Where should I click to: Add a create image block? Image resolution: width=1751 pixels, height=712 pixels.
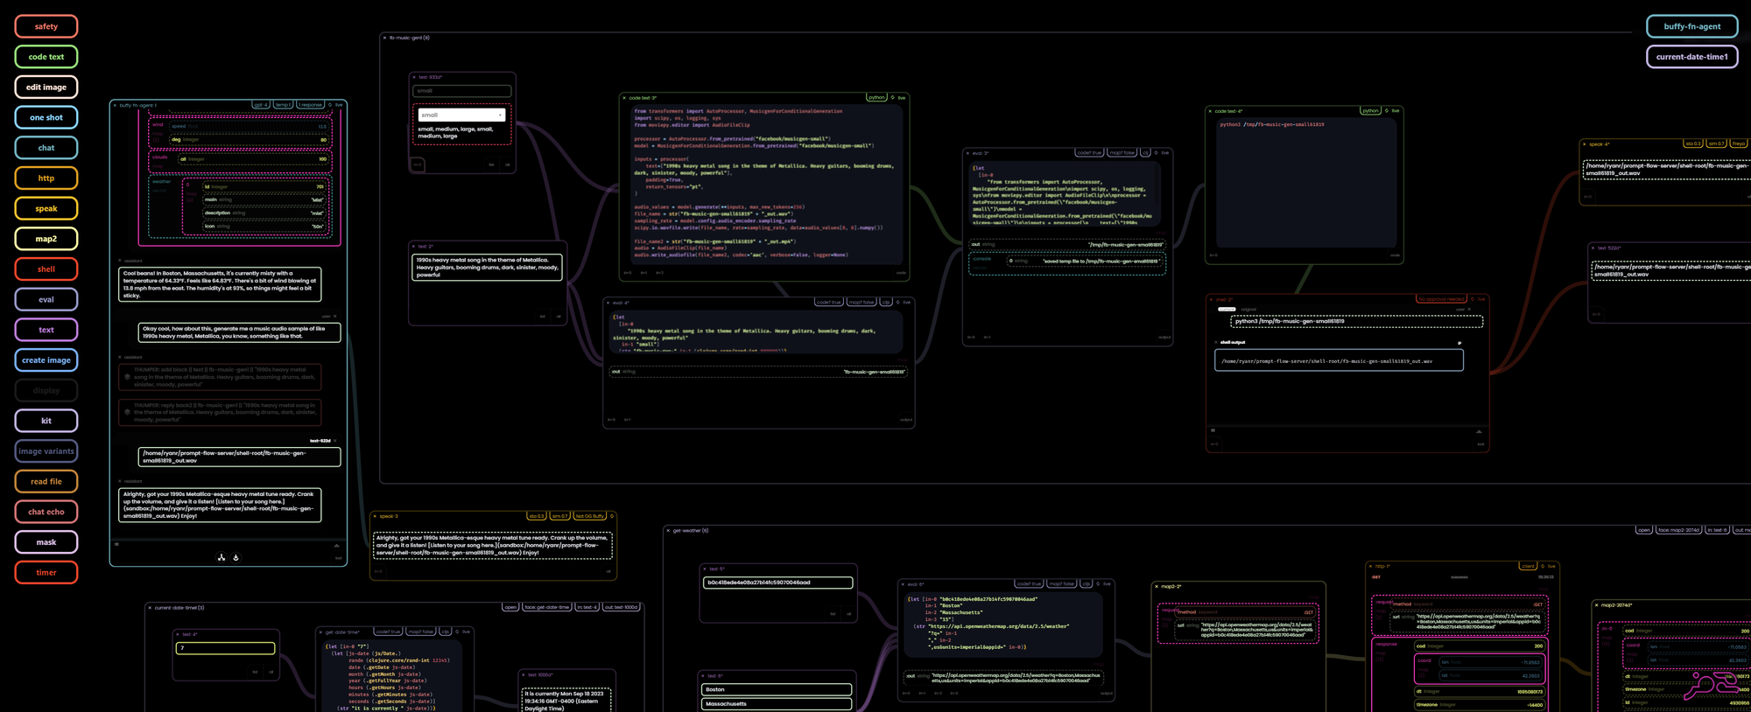click(46, 360)
